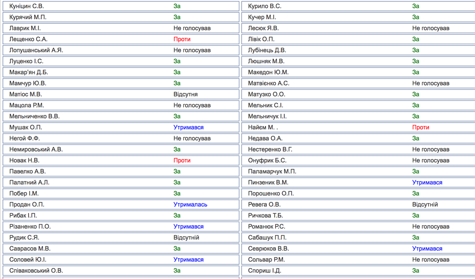This screenshot has height=279, width=475.
Task: Select the name 'Лівік О.П.'
Action: (261, 39)
